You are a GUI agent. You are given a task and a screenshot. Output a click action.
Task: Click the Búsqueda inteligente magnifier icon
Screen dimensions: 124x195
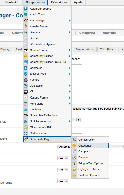(26, 44)
